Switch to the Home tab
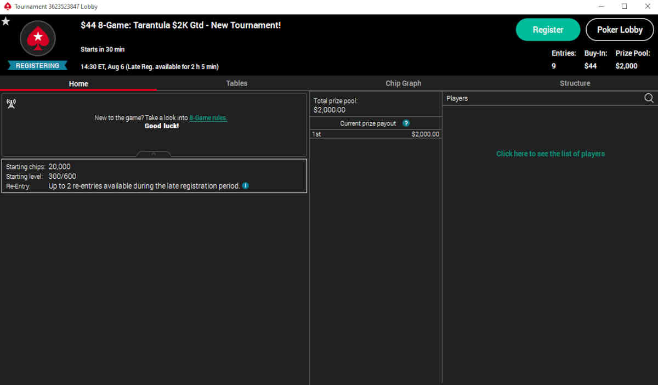Screen dimensions: 658x385 pyautogui.click(x=78, y=84)
